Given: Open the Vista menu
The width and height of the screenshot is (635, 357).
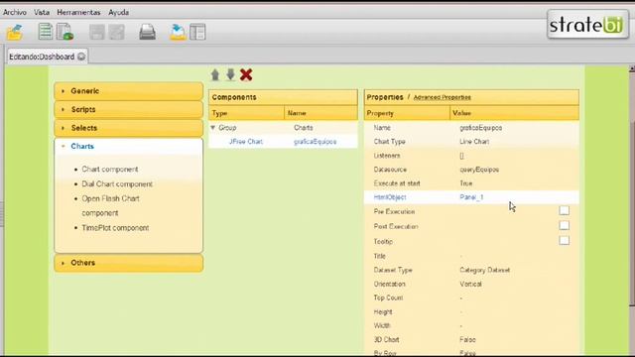Looking at the screenshot, I should click(x=42, y=13).
